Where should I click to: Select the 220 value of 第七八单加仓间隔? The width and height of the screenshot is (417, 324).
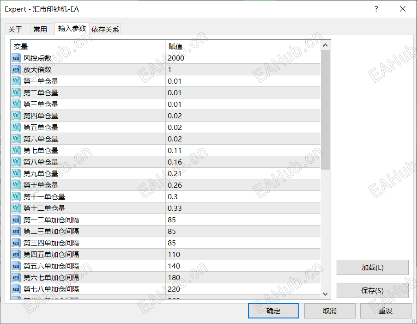tap(174, 289)
